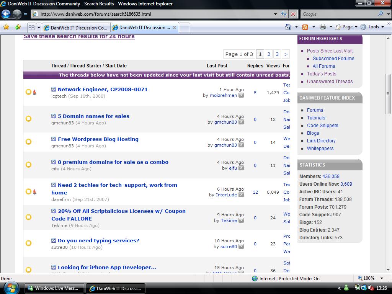Click the zoom level magnifier in status bar
392x294 pixels.
pyautogui.click(x=360, y=278)
